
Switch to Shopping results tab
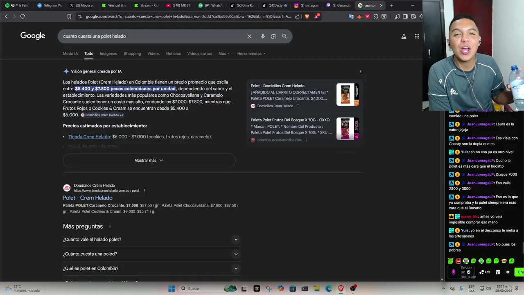[x=132, y=54]
